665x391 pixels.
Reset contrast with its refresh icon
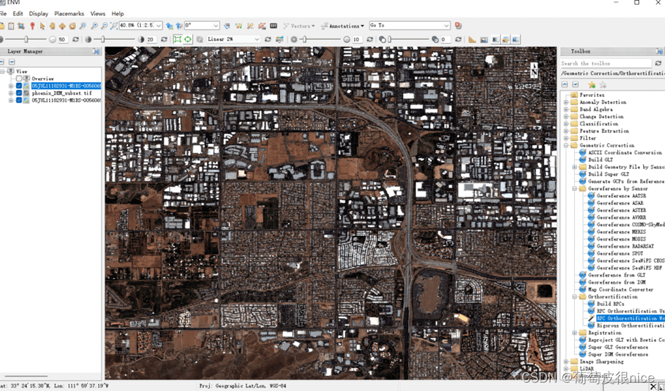coord(164,39)
